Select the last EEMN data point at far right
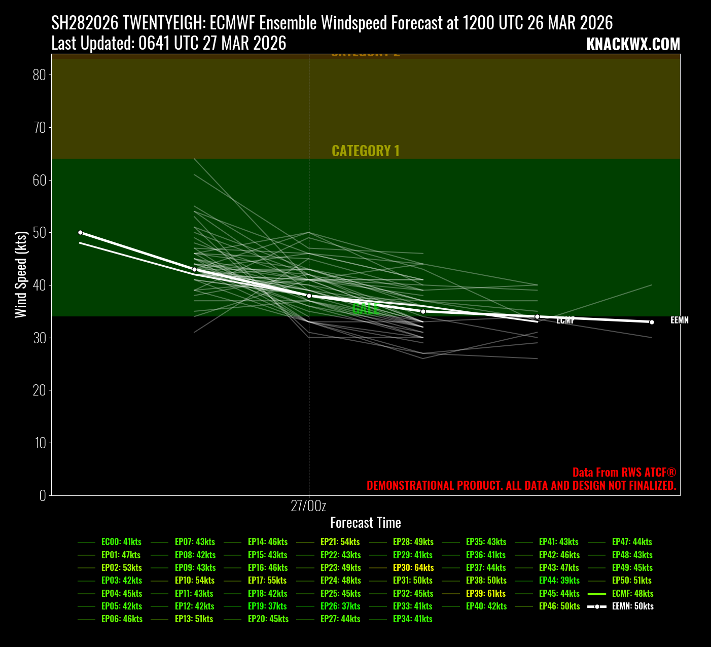711x647 pixels. click(x=652, y=322)
